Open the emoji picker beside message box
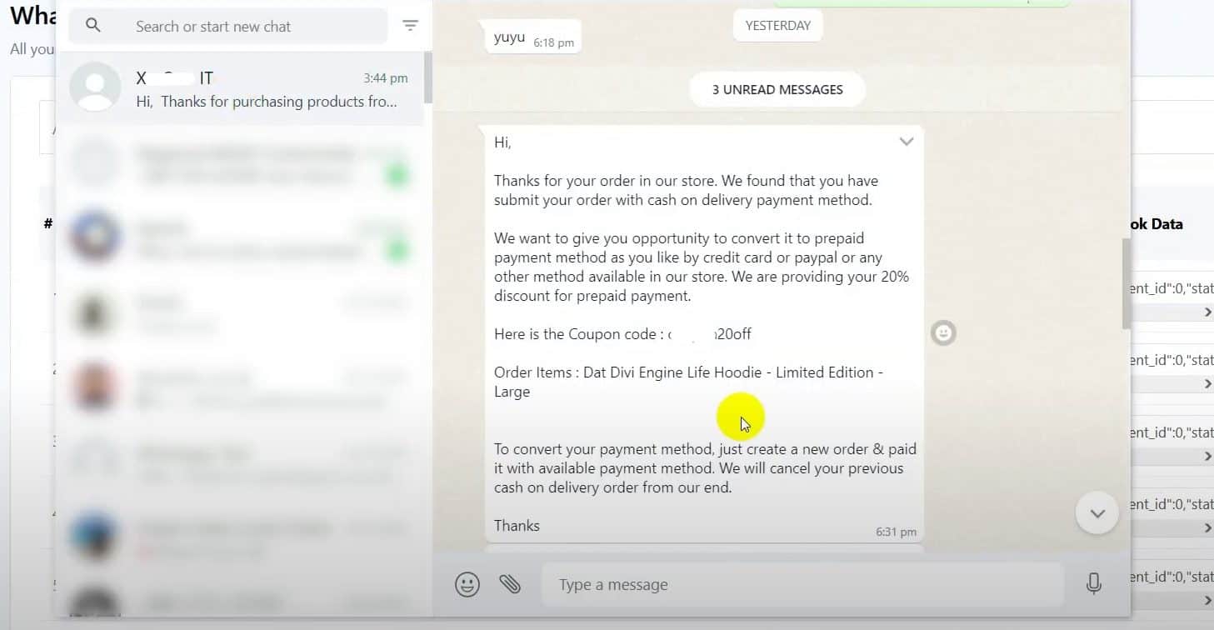The height and width of the screenshot is (630, 1214). pyautogui.click(x=467, y=584)
